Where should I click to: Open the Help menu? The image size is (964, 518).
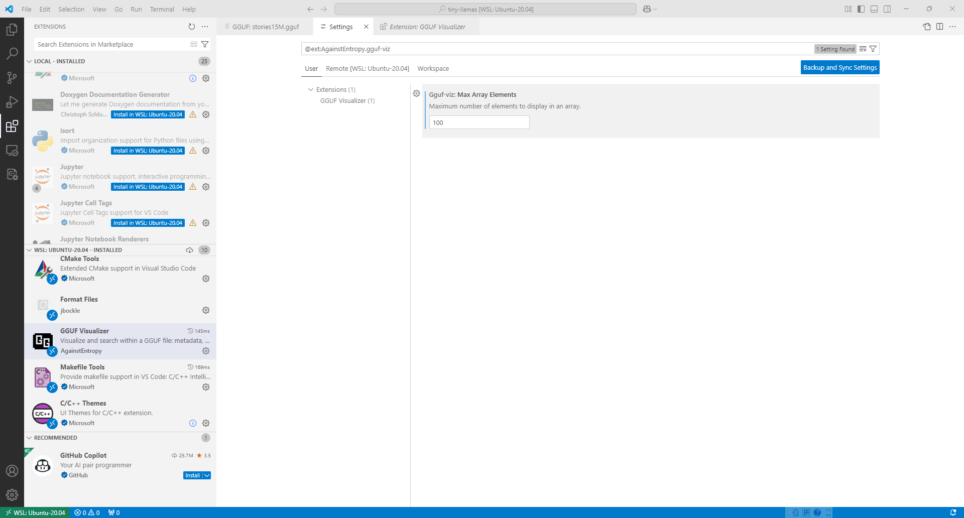[x=189, y=9]
